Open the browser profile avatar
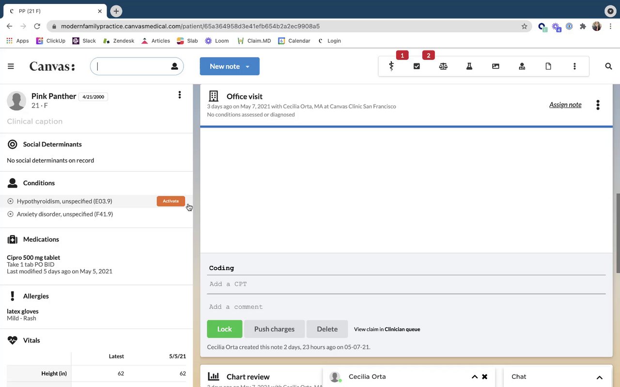Image resolution: width=620 pixels, height=387 pixels. click(x=597, y=26)
